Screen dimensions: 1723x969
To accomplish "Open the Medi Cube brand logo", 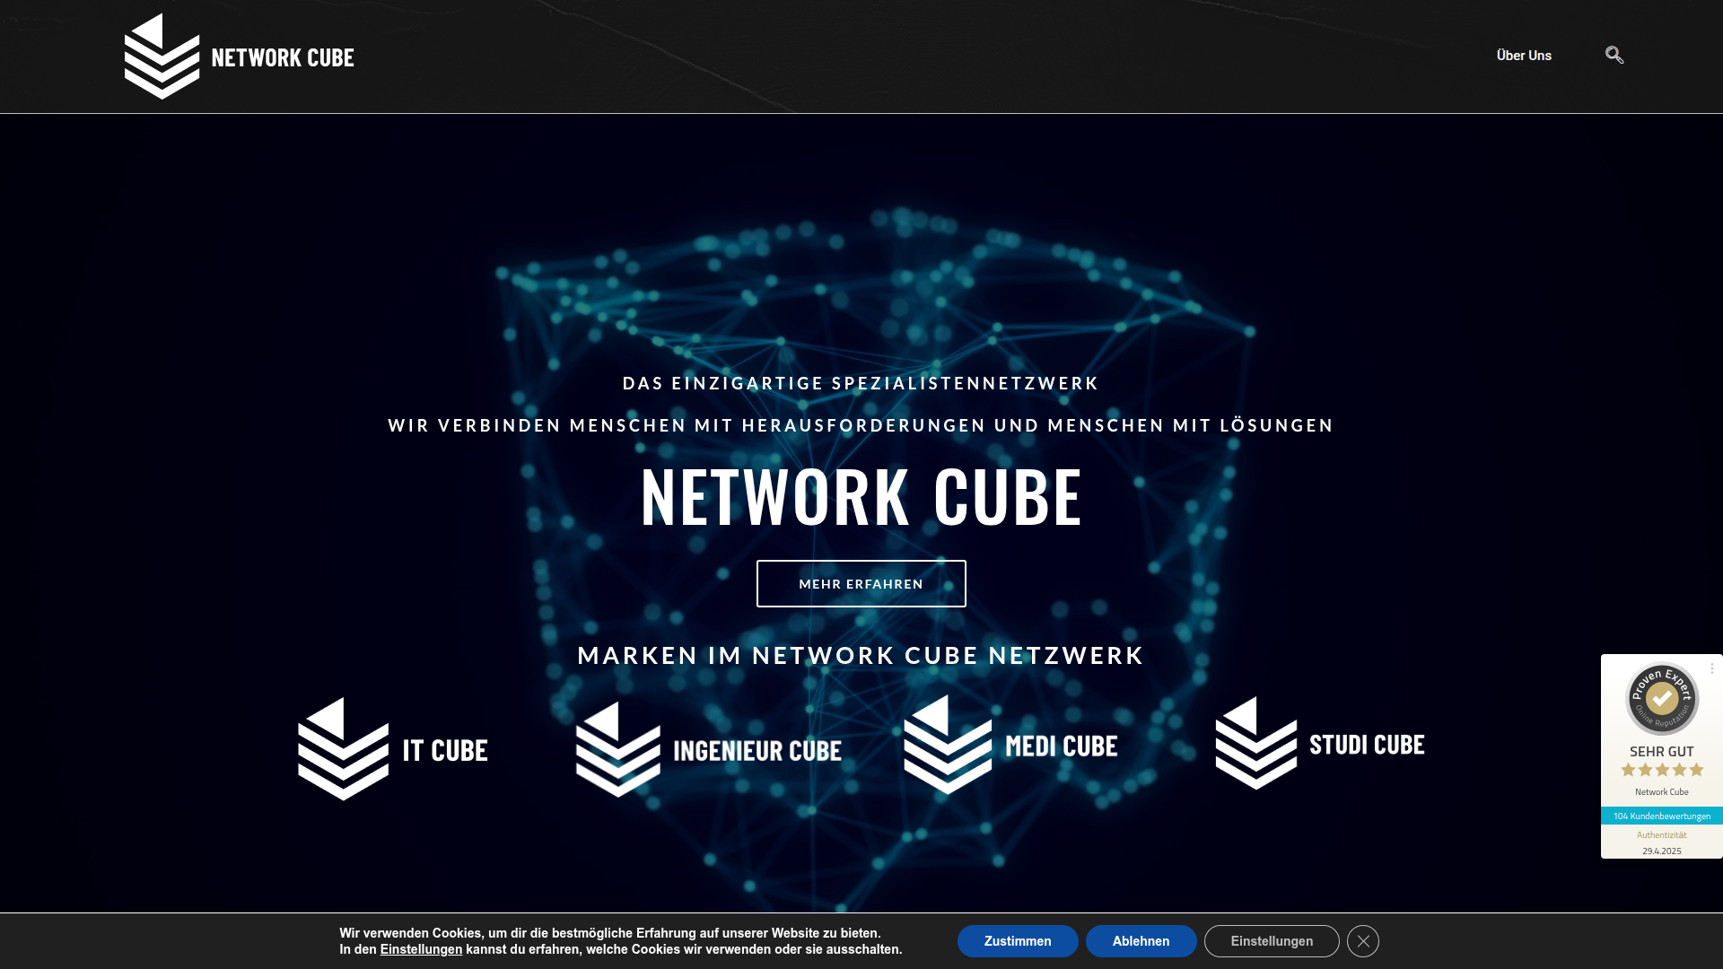I will [1011, 745].
